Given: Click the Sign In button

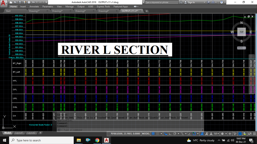Looking at the screenshot, I should tap(189, 2).
